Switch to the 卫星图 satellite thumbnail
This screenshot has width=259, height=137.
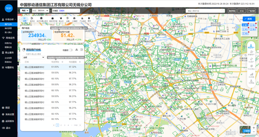[x=245, y=130]
